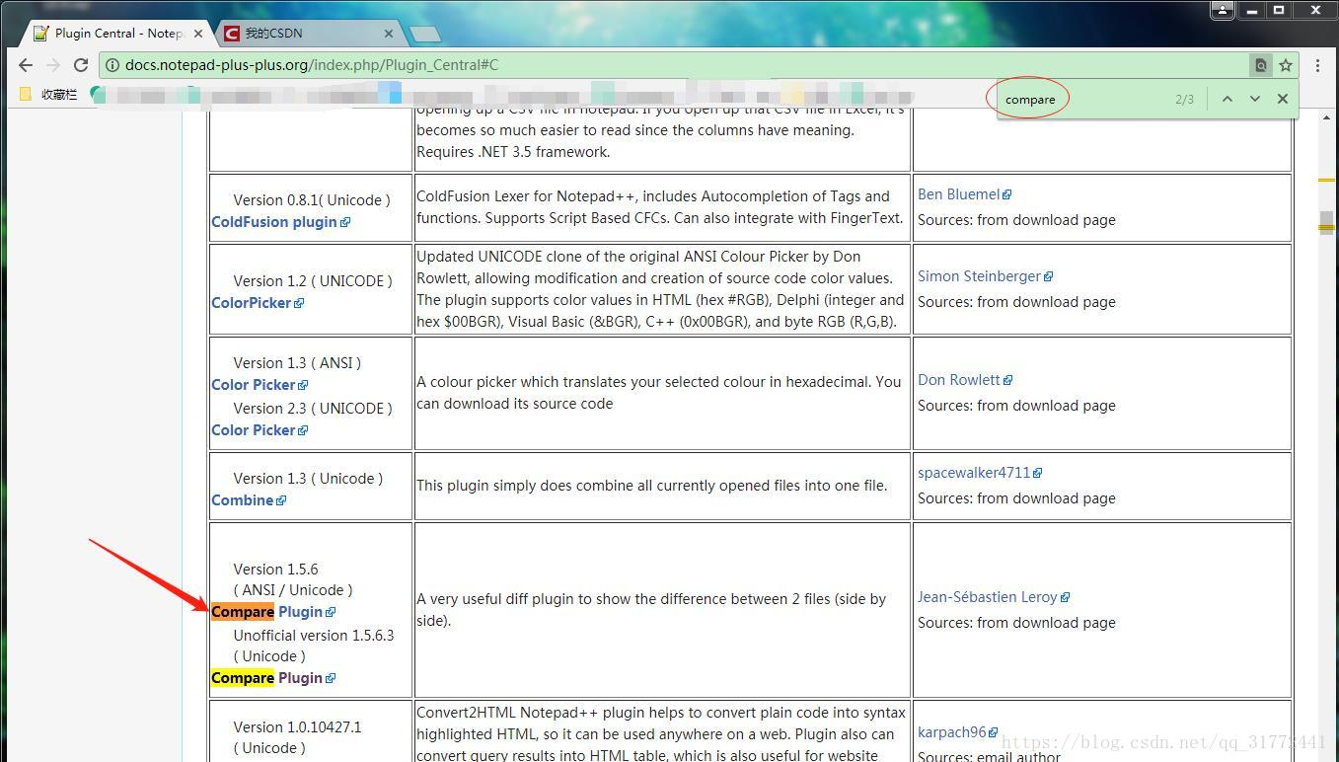The width and height of the screenshot is (1339, 762).
Task: Open the Chrome three-dot menu
Action: coord(1317,65)
